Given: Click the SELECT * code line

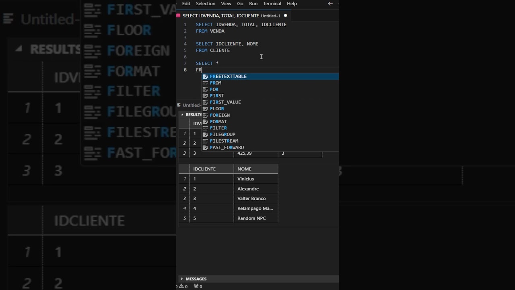Looking at the screenshot, I should (207, 63).
